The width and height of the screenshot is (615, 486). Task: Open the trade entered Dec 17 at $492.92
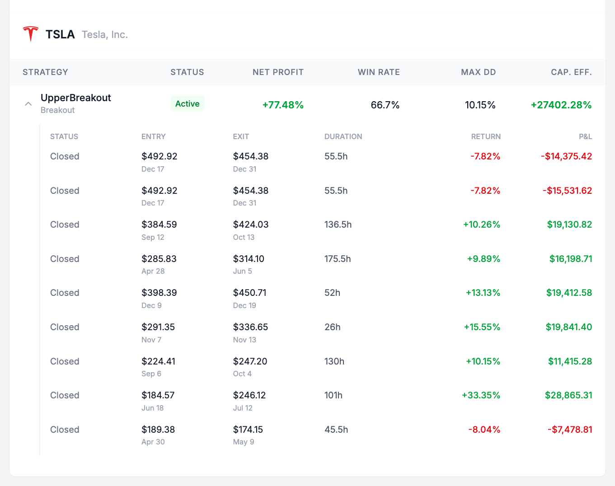pos(160,156)
